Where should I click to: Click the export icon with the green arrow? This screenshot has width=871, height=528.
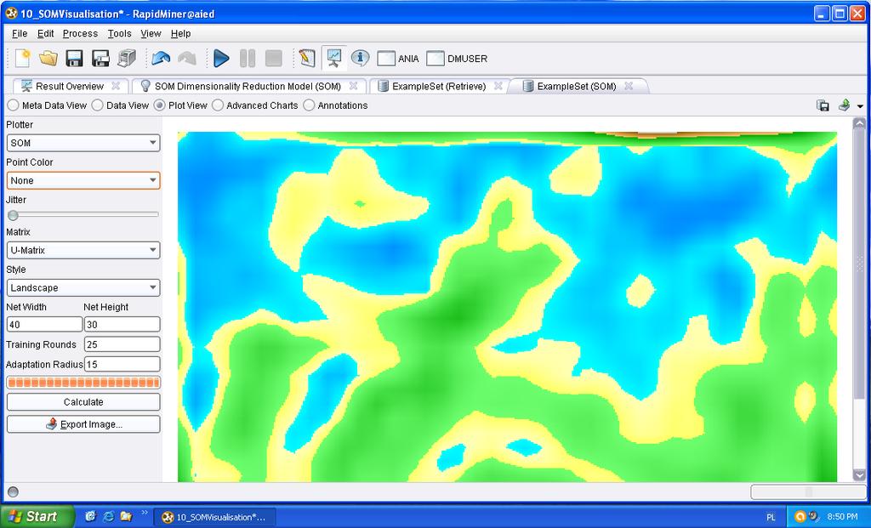point(844,105)
